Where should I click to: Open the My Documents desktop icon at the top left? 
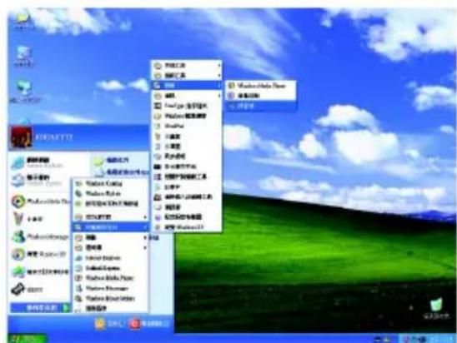(23, 20)
